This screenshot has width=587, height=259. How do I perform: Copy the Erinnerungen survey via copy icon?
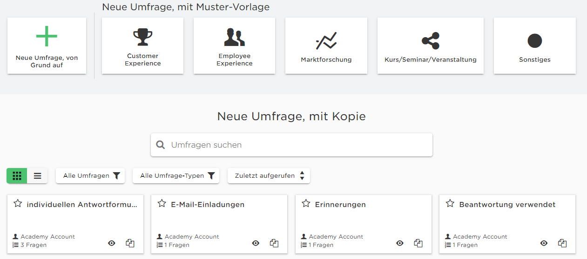tap(418, 243)
